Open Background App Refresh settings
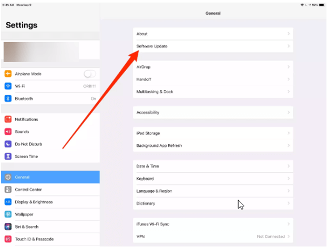The height and width of the screenshot is (247, 328). (x=213, y=145)
